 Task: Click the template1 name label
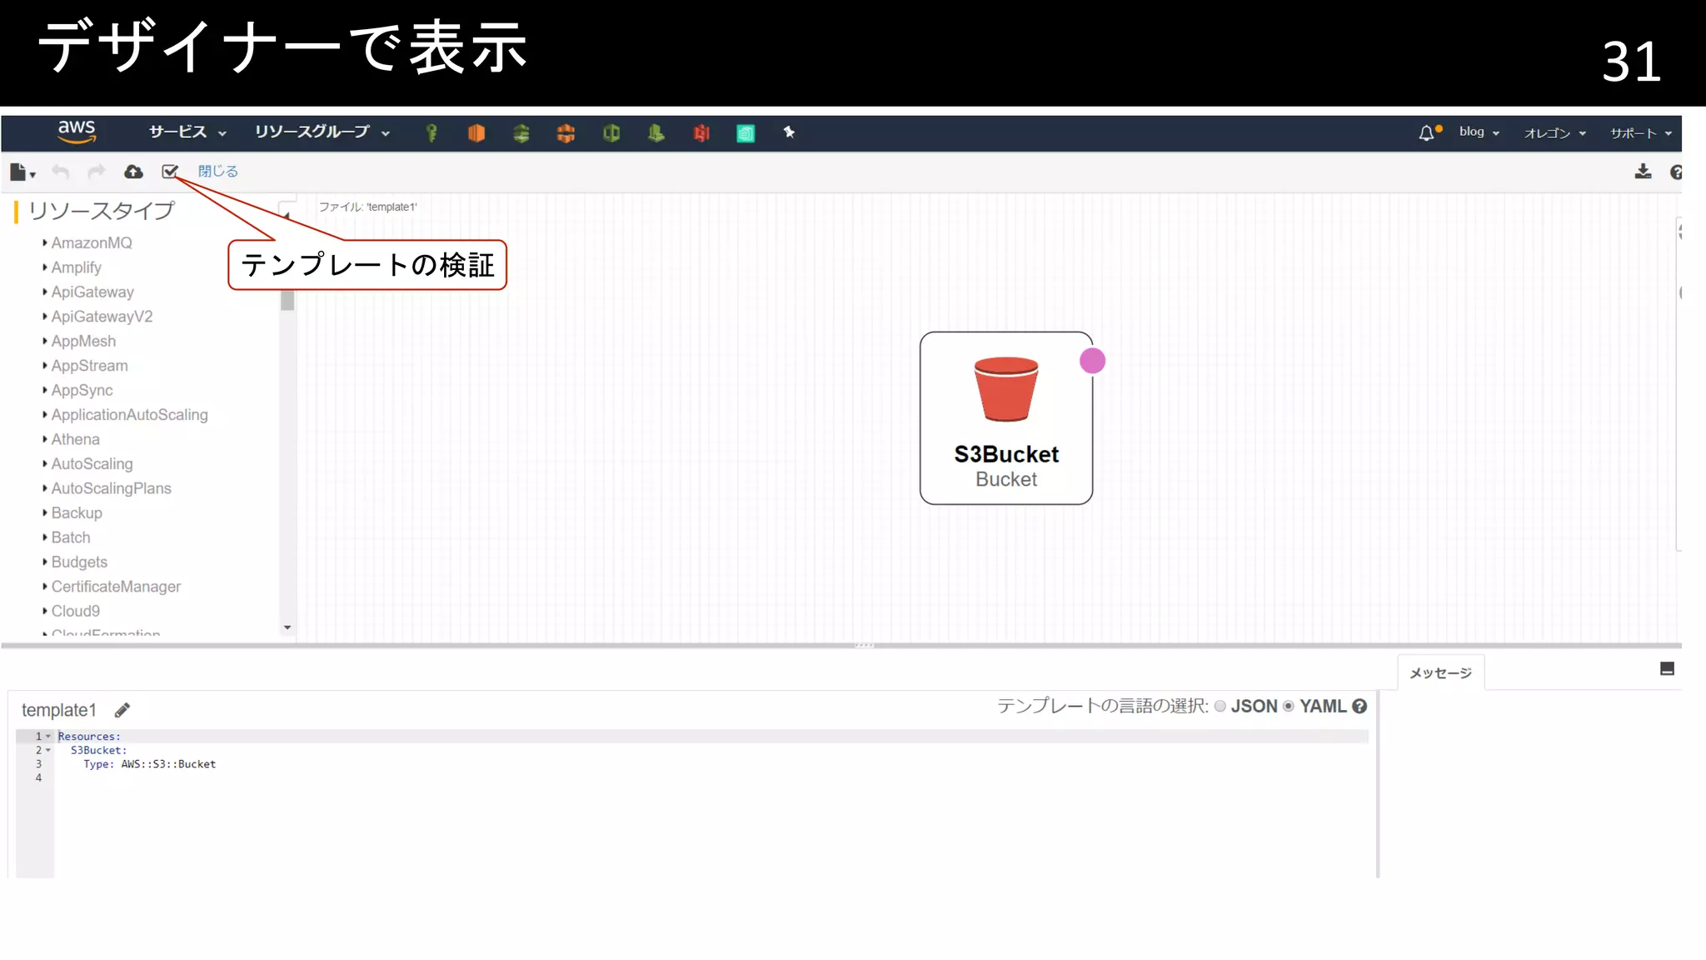coord(59,710)
